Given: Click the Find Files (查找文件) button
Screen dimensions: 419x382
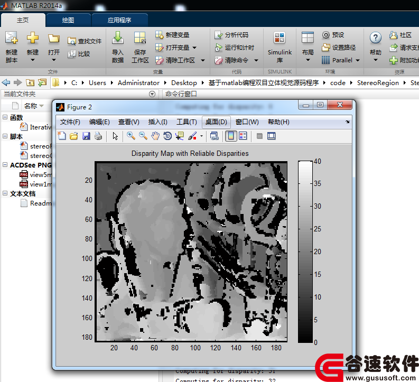Looking at the screenshot, I should coord(85,41).
